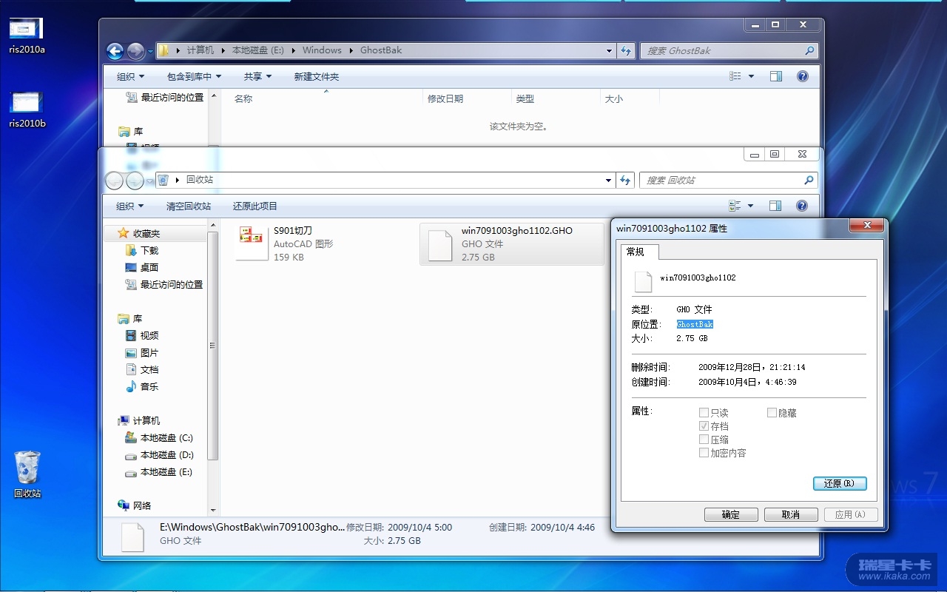Select the win7091003gho1102.GHO file
The image size is (947, 592).
click(x=510, y=243)
